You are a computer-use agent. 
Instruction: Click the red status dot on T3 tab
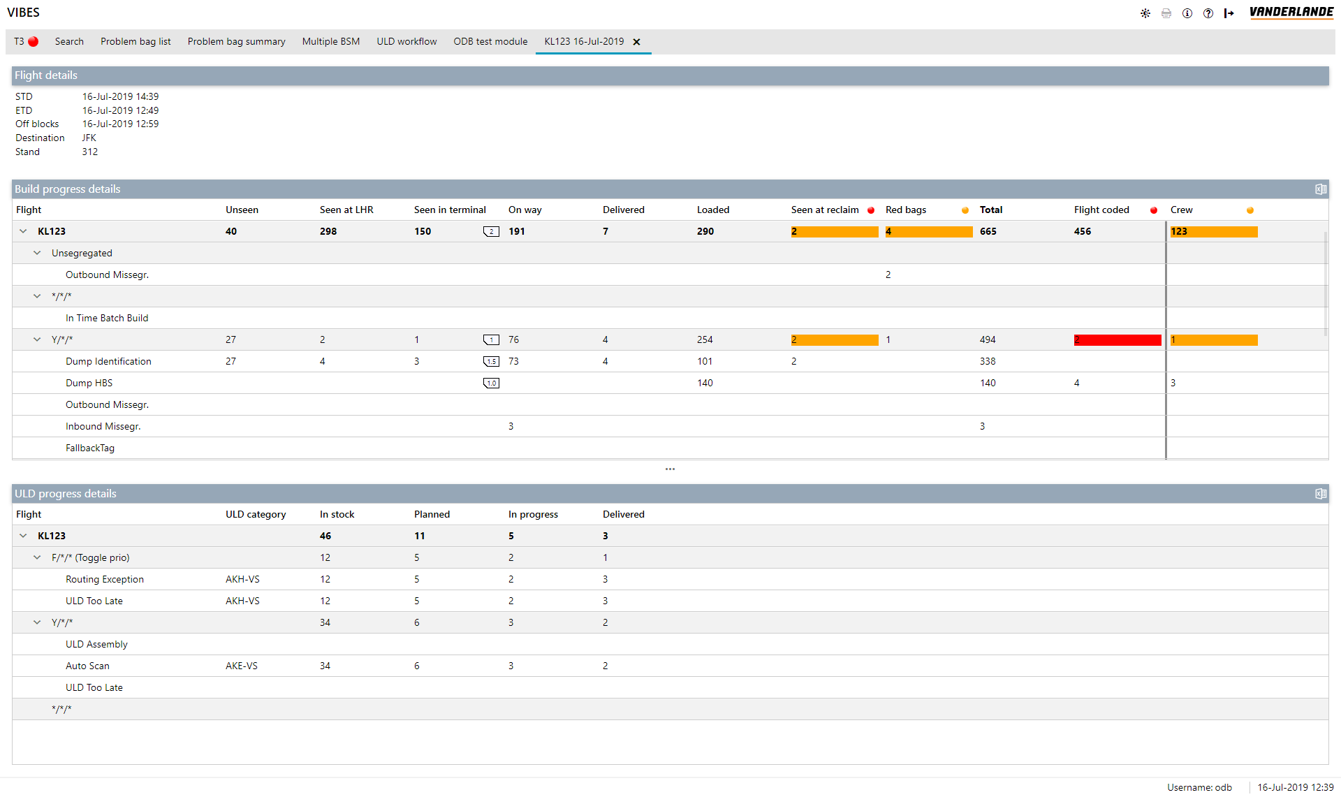33,42
